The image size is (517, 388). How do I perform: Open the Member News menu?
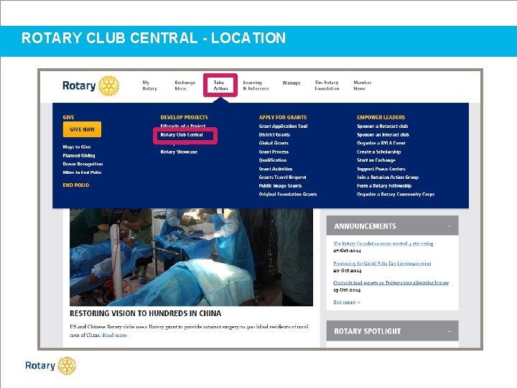[362, 86]
